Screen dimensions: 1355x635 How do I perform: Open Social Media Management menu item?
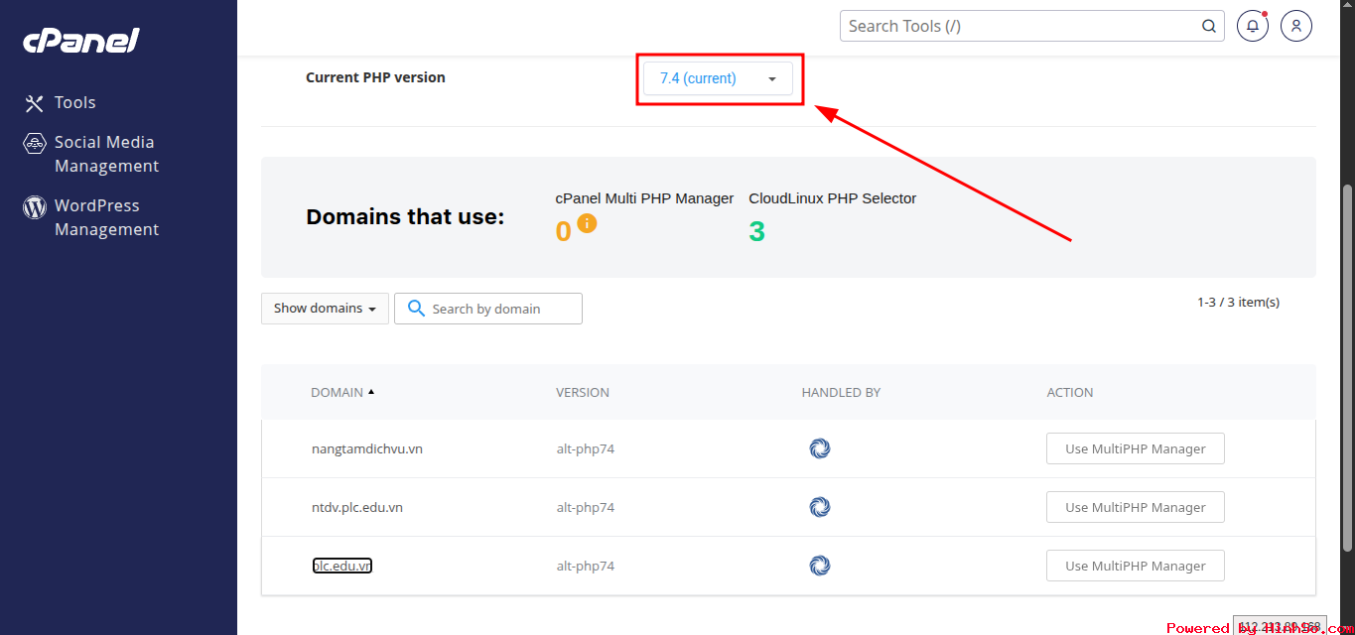[106, 154]
